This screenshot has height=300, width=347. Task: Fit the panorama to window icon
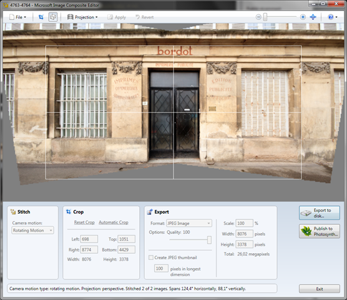tap(313, 17)
